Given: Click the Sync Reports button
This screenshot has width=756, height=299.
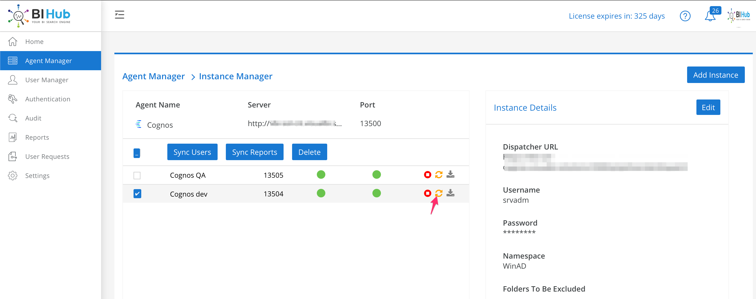Looking at the screenshot, I should (x=255, y=152).
